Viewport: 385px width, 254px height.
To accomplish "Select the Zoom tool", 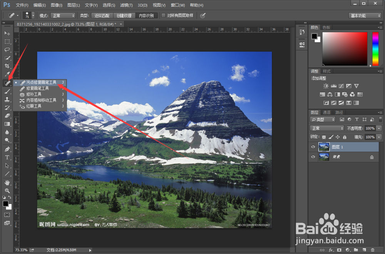I will [x=7, y=191].
